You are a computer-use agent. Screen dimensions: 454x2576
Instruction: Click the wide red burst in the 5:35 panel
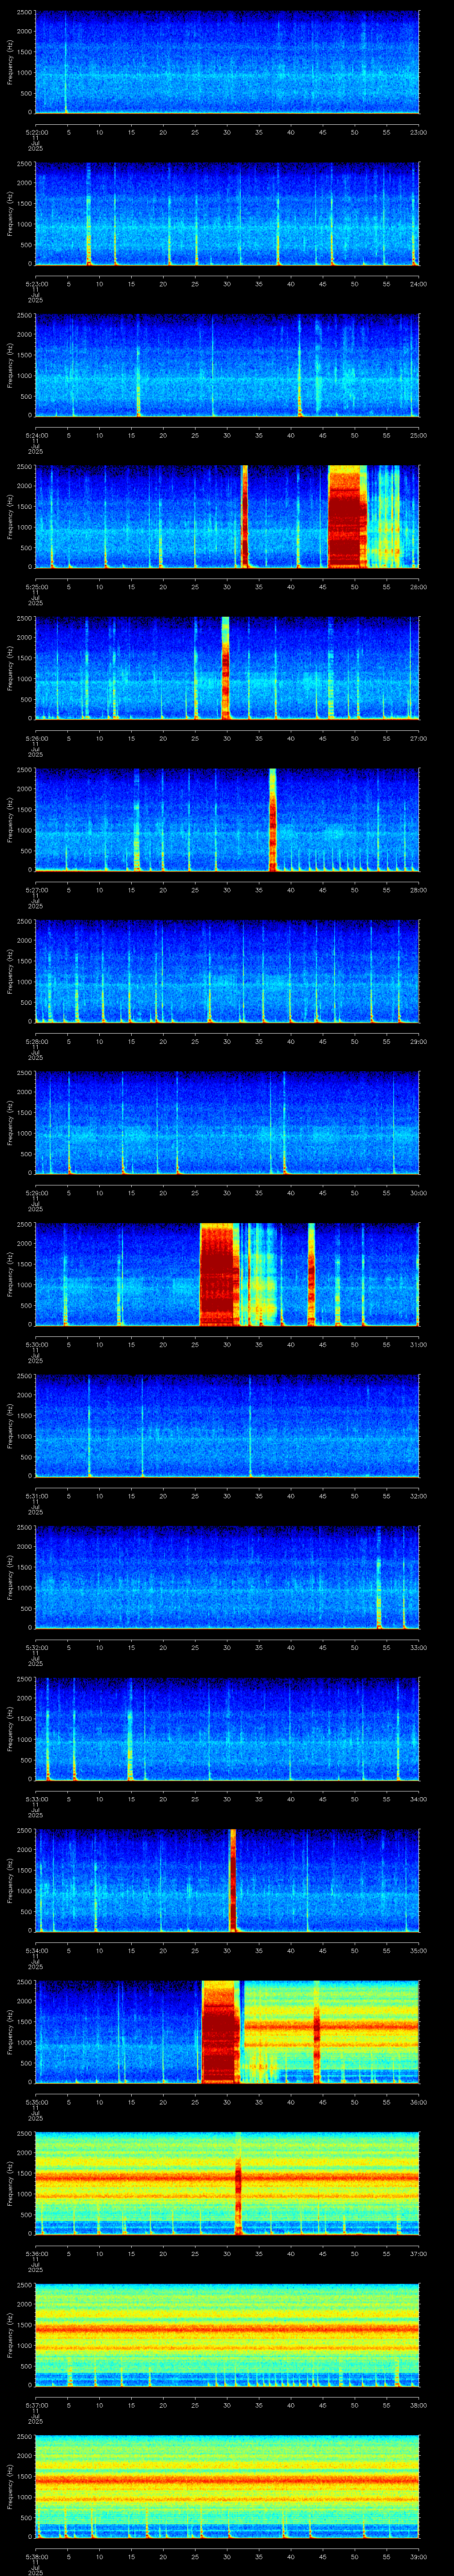(220, 2032)
